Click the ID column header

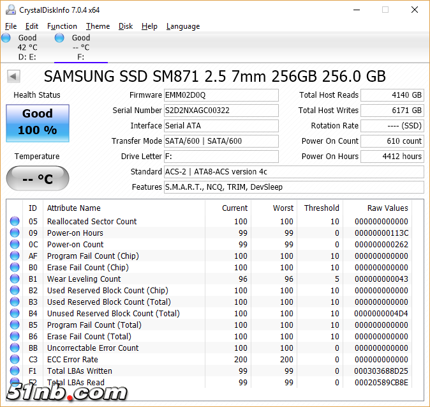pos(33,208)
